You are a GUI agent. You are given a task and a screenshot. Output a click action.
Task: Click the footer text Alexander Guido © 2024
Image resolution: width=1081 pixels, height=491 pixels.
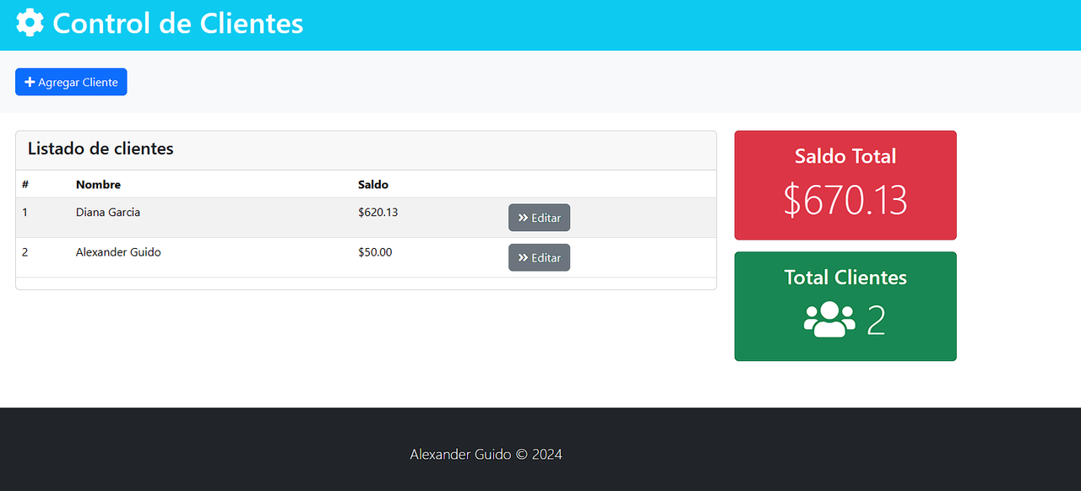point(486,454)
